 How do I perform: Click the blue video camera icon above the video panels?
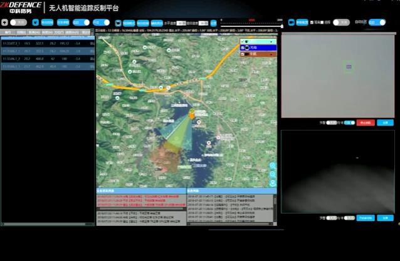tap(292, 23)
